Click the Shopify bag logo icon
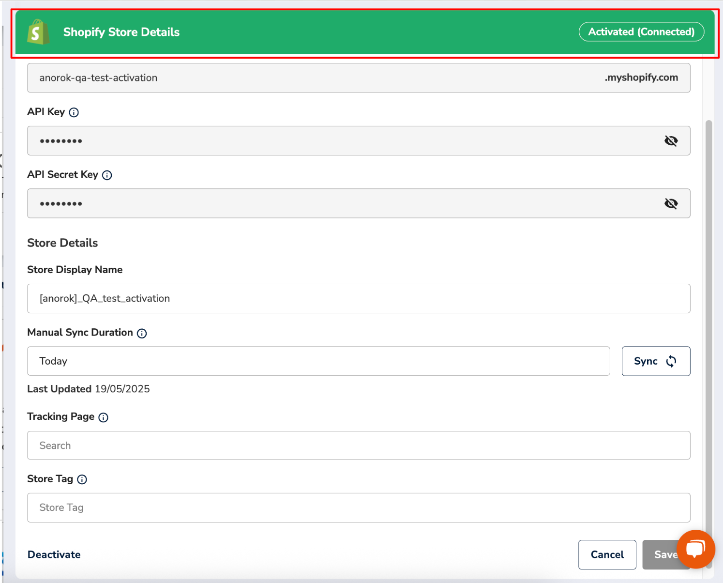723x583 pixels. tap(38, 32)
